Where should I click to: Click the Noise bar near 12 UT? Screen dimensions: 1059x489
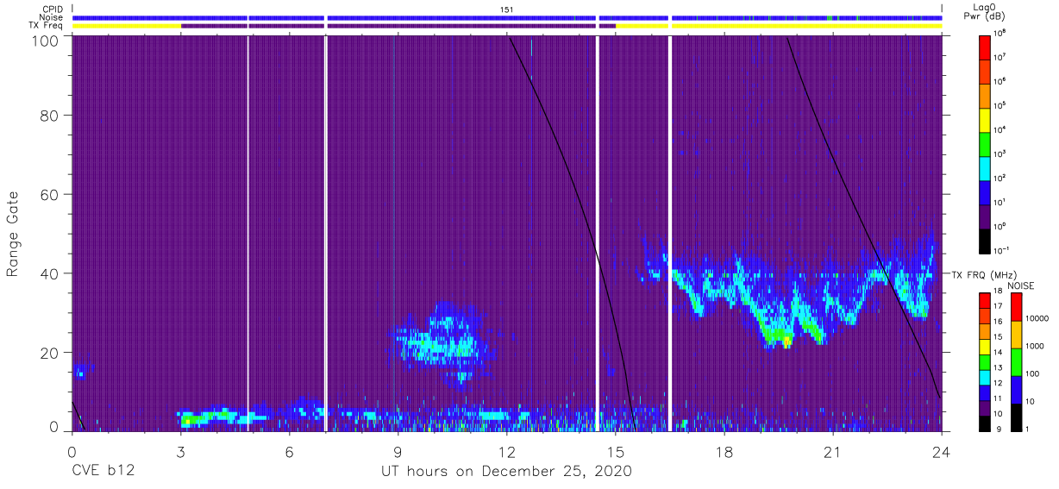click(x=507, y=17)
